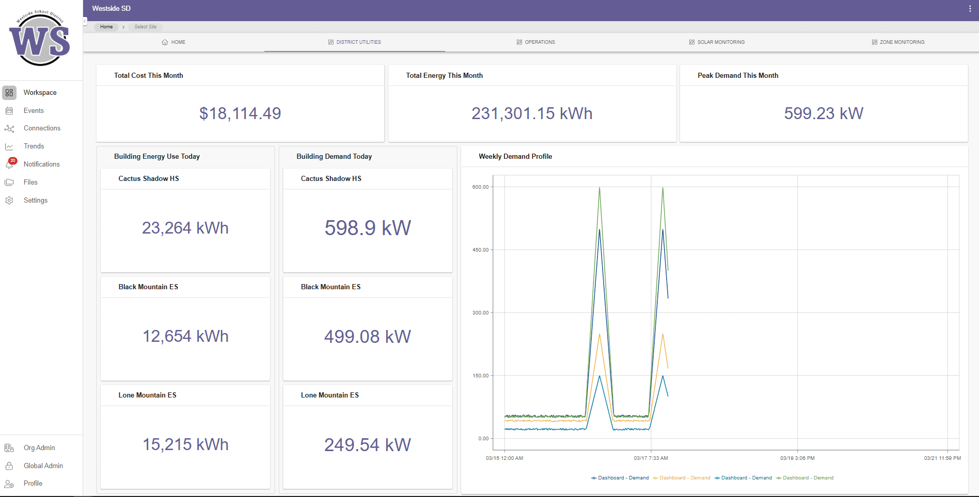The height and width of the screenshot is (497, 979).
Task: Switch to the Solar Monitoring tab
Action: pyautogui.click(x=717, y=42)
